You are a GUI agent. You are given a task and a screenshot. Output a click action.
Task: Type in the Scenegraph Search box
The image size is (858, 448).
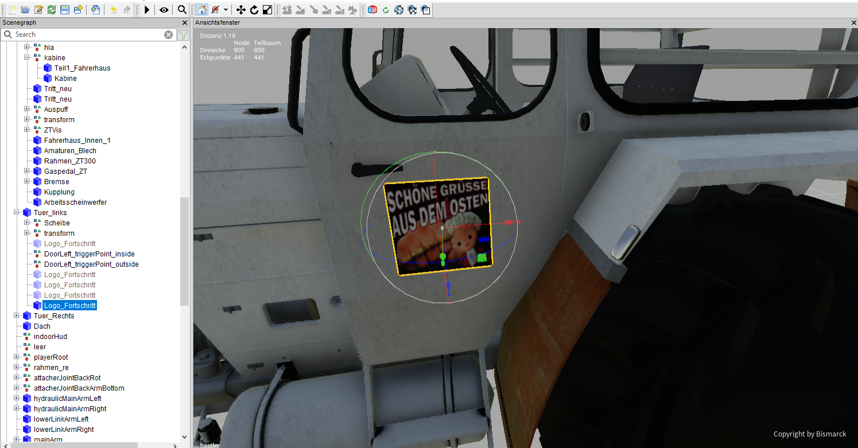click(x=88, y=34)
